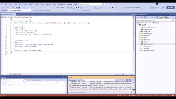Open the Edit menu
Viewport: 176px width, 99px height.
[x=10, y=4]
